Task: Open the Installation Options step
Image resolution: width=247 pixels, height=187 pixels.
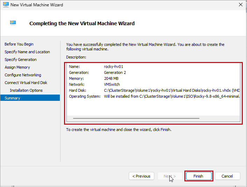Action: click(x=26, y=90)
